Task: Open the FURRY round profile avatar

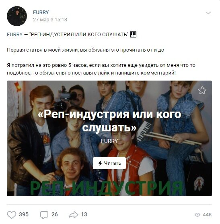Action: pyautogui.click(x=17, y=16)
